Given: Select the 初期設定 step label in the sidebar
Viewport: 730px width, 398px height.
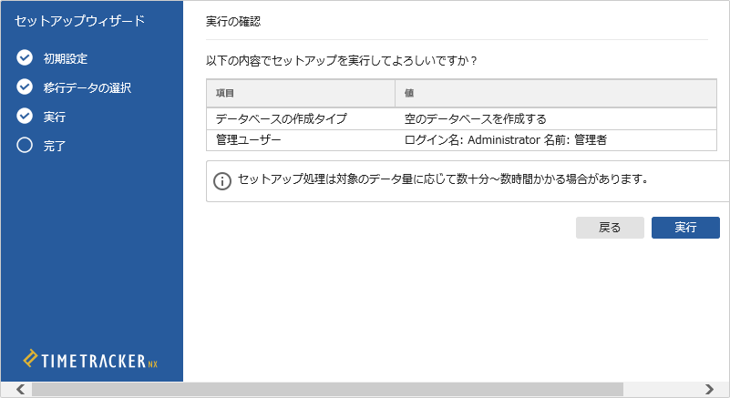Looking at the screenshot, I should point(66,58).
